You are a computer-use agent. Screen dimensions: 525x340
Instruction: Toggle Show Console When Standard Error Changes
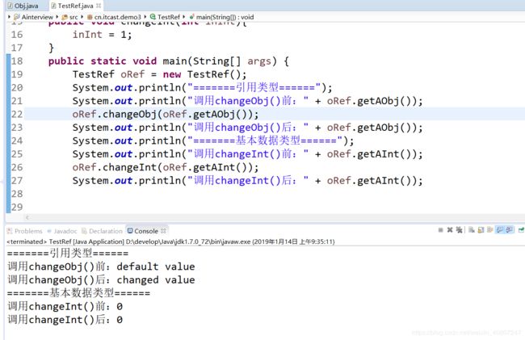(x=510, y=230)
